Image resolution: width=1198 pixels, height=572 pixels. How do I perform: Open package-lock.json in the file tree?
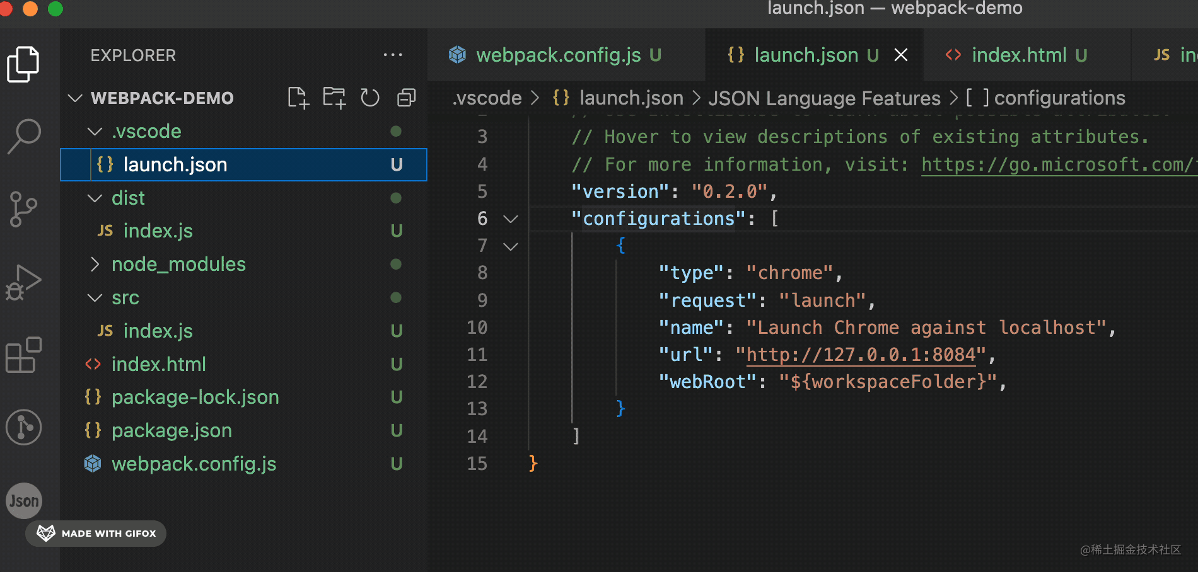pos(243,397)
